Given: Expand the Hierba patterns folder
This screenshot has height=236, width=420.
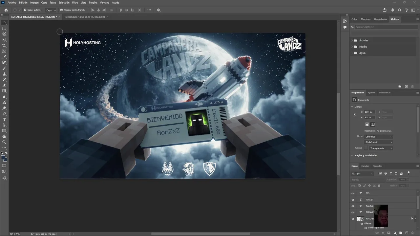Looking at the screenshot, I should click(x=352, y=47).
